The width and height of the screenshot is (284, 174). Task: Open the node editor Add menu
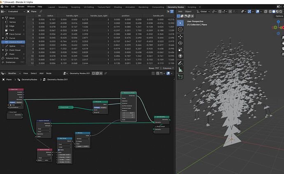coord(41,73)
